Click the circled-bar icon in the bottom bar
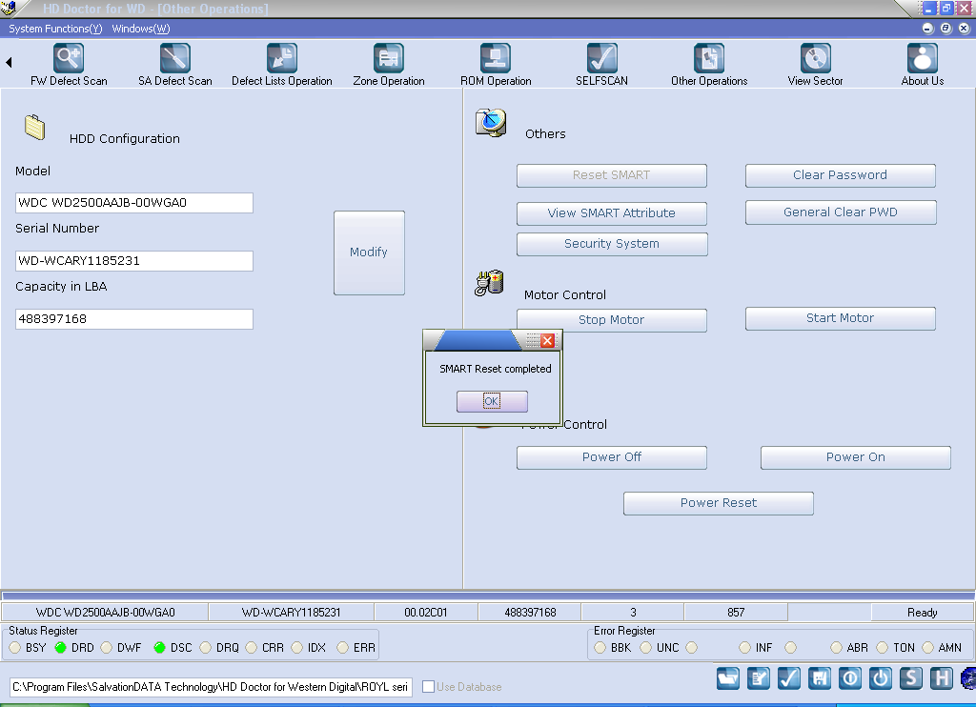976x707 pixels. (849, 677)
